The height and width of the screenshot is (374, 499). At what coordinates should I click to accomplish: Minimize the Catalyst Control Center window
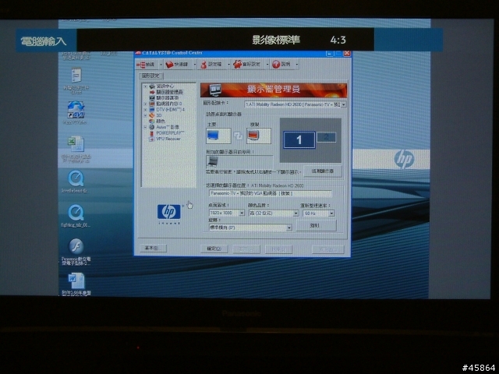tap(330, 54)
